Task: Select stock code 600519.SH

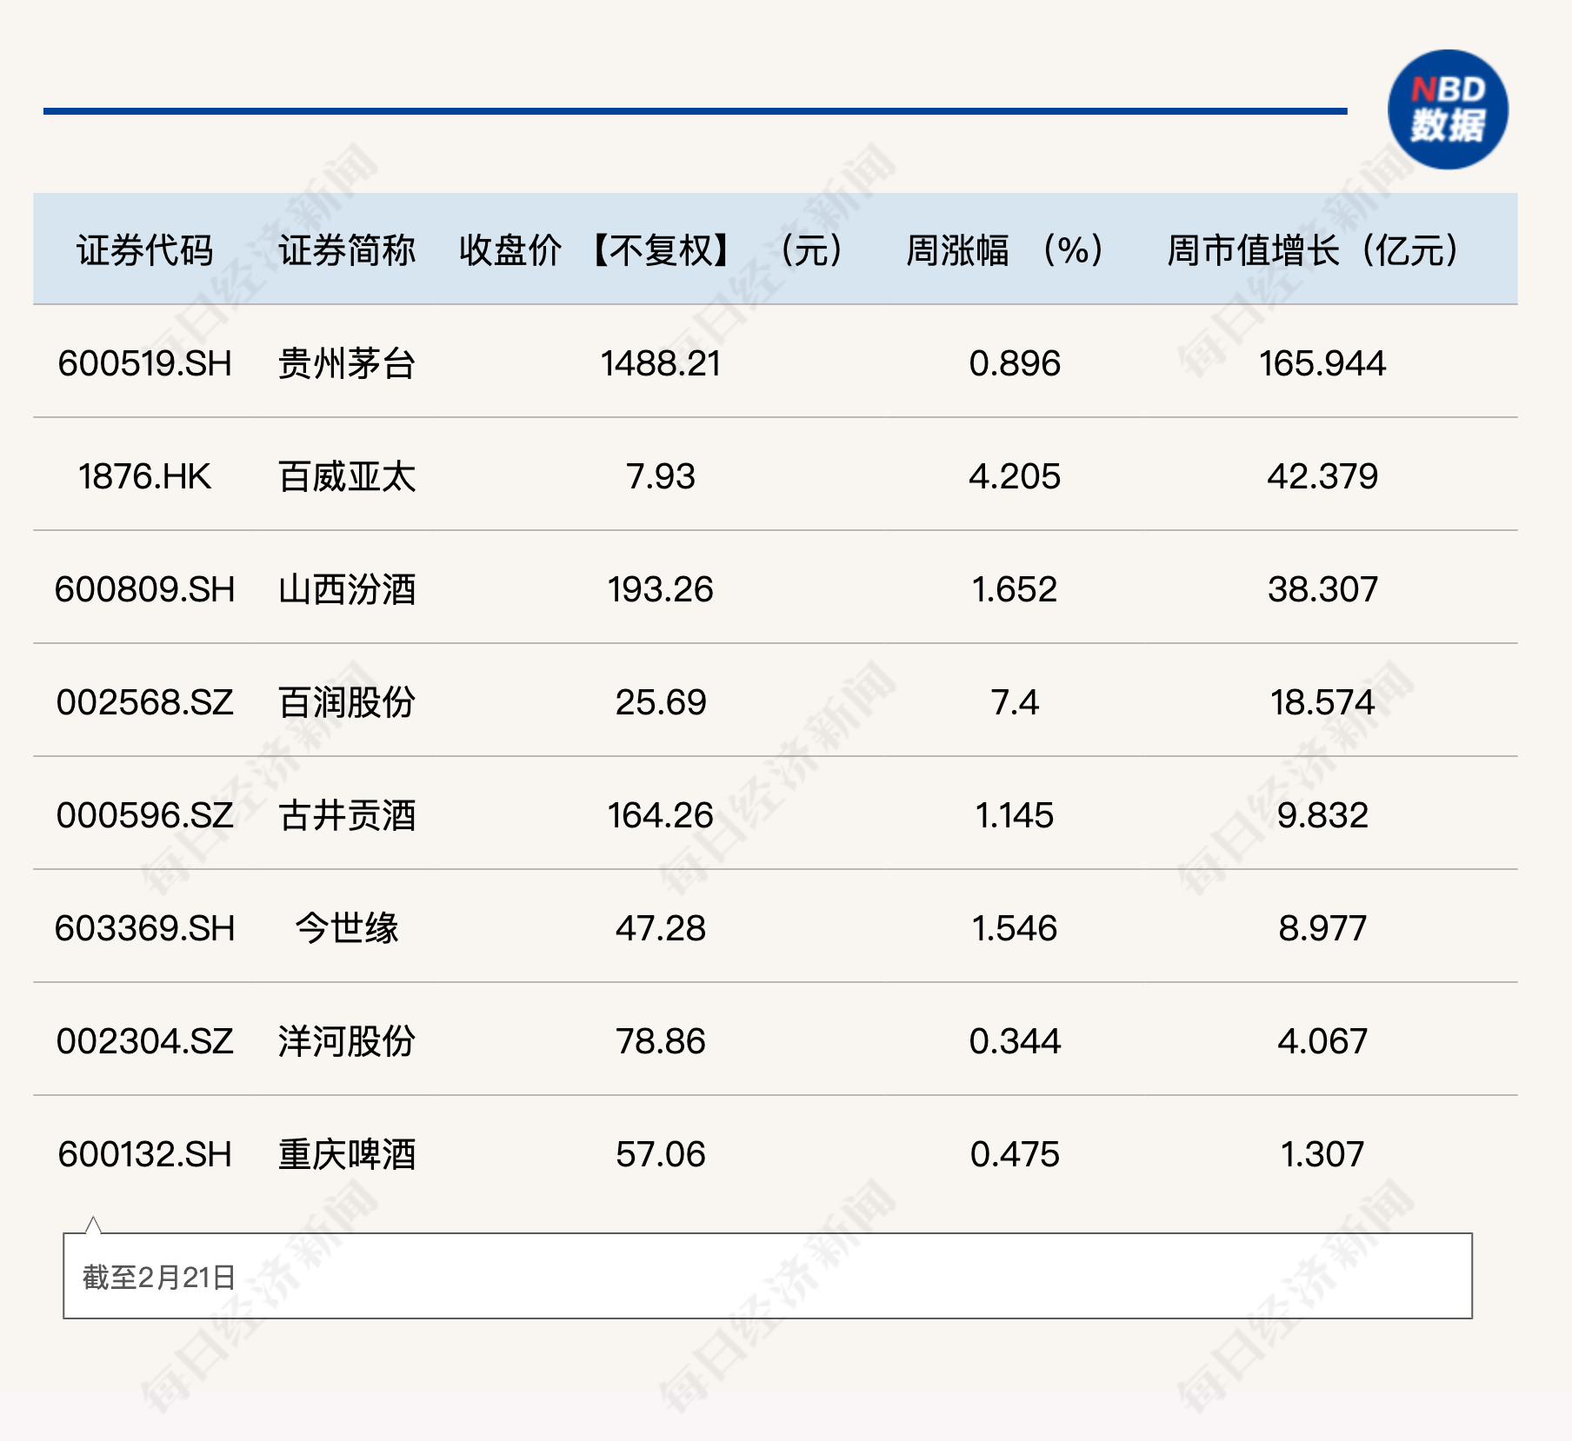Action: tap(145, 363)
